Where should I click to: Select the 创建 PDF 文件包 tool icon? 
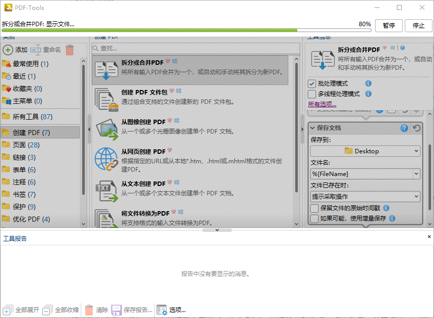[107, 100]
